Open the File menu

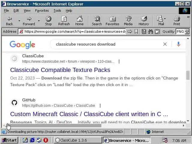(6, 11)
